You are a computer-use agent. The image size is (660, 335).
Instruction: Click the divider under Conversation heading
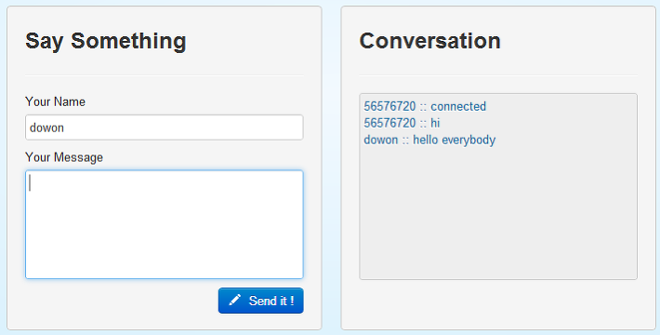coord(498,75)
